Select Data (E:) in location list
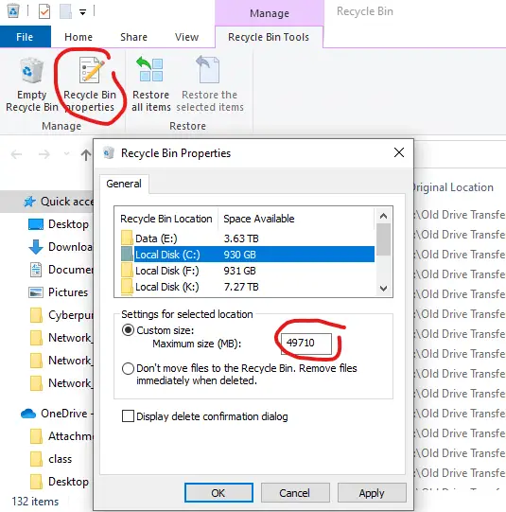This screenshot has height=512, width=506. 247,238
